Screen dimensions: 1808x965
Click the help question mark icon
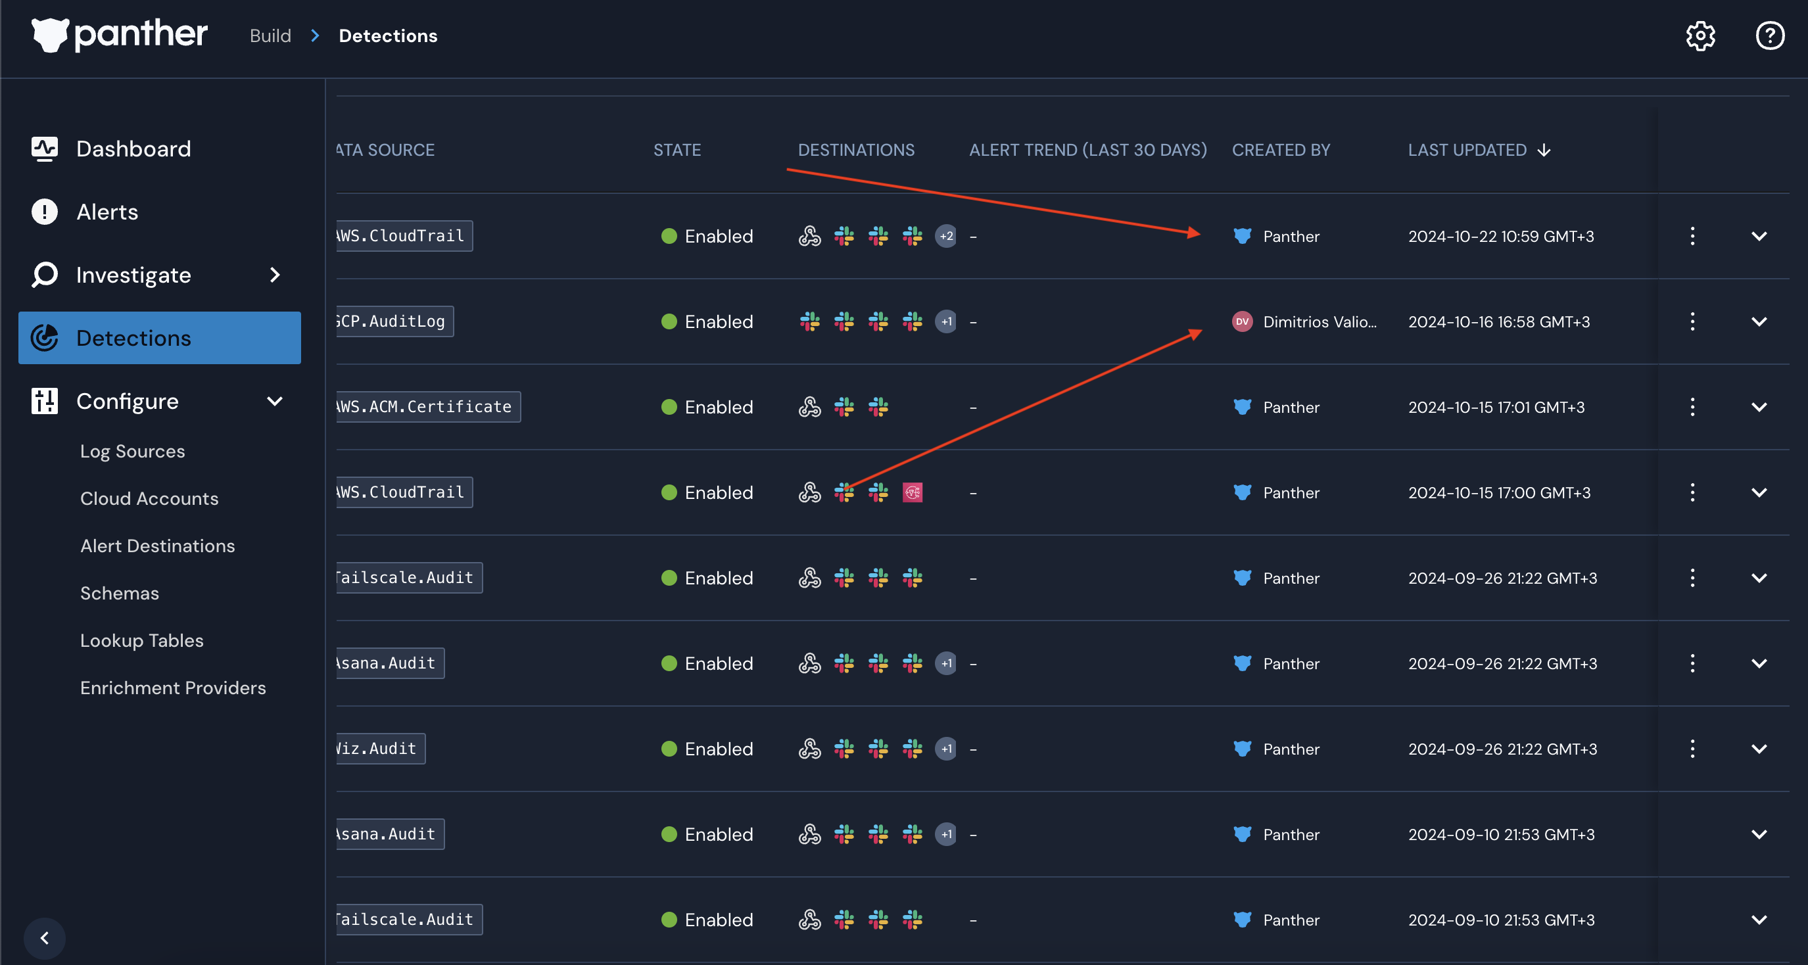[x=1769, y=35]
